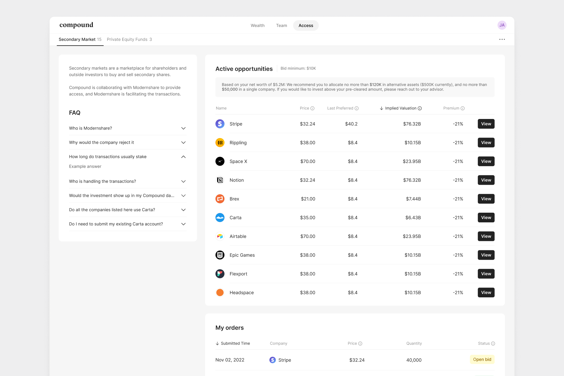
Task: View the Airtable opportunity
Action: pyautogui.click(x=486, y=236)
